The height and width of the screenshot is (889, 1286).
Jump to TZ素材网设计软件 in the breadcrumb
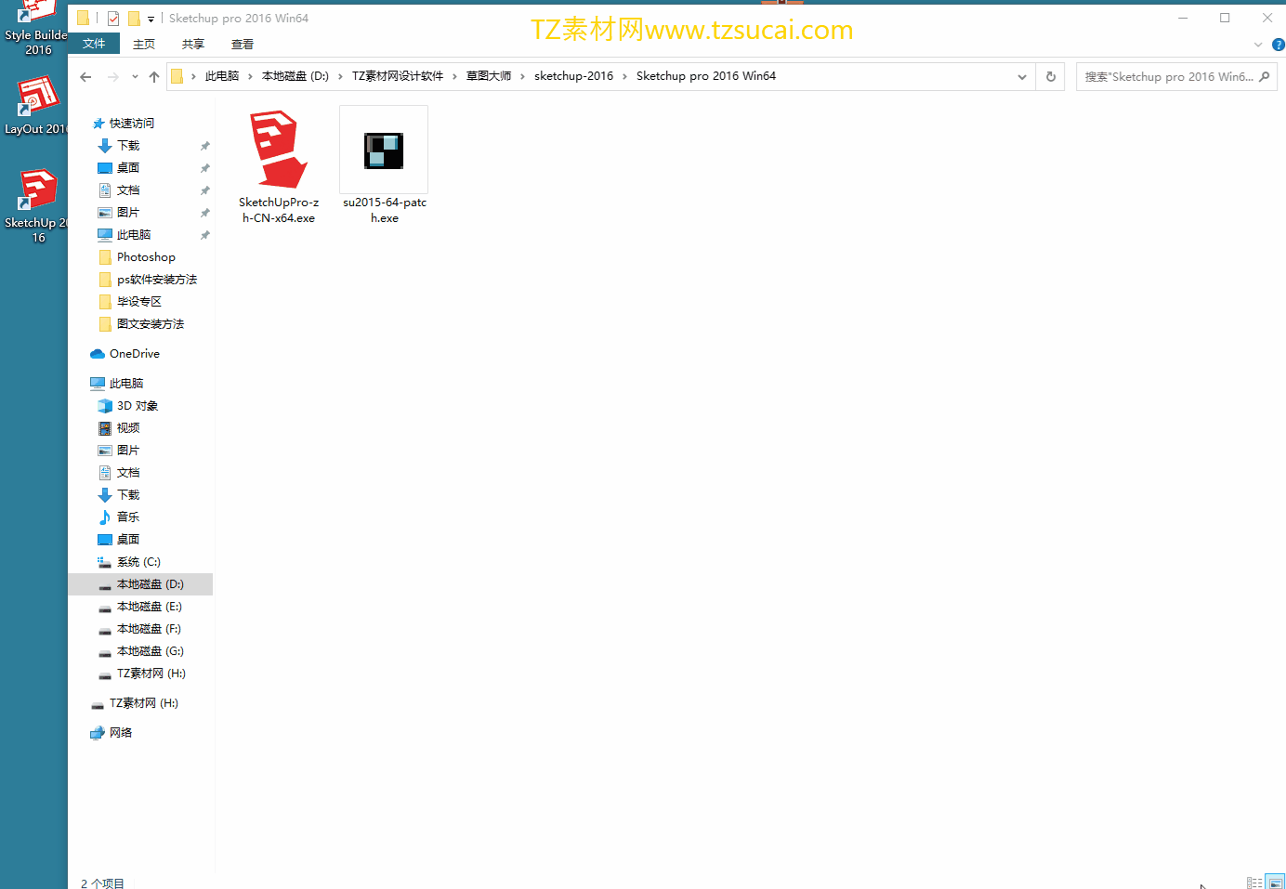(398, 76)
